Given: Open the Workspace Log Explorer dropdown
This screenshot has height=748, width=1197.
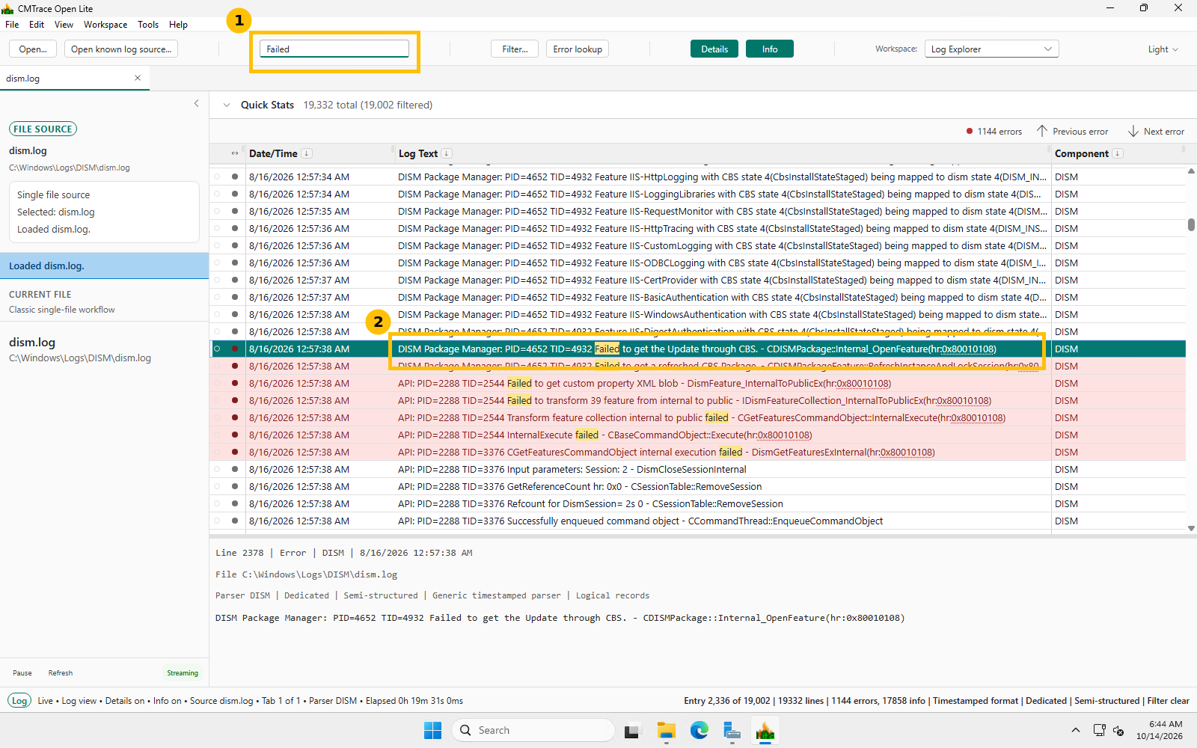Looking at the screenshot, I should point(991,49).
